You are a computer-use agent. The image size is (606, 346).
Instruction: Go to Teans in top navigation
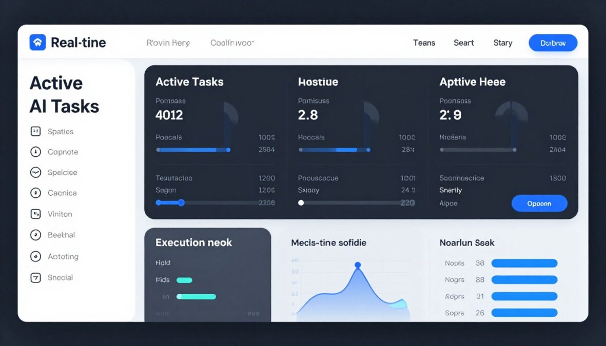(x=424, y=43)
